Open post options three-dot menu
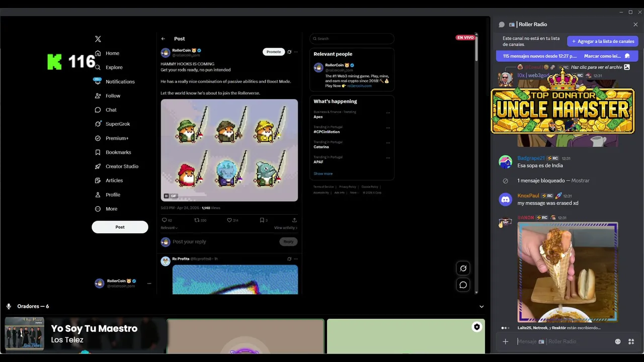The image size is (644, 362). (296, 52)
